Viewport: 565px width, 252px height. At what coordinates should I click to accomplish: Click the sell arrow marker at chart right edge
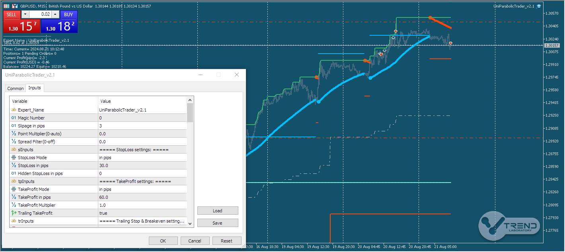click(450, 43)
